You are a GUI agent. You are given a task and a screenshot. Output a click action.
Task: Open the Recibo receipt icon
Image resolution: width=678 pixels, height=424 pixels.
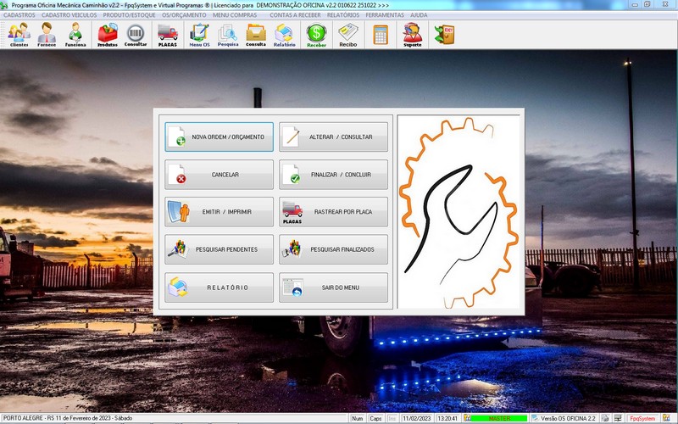[x=348, y=35]
